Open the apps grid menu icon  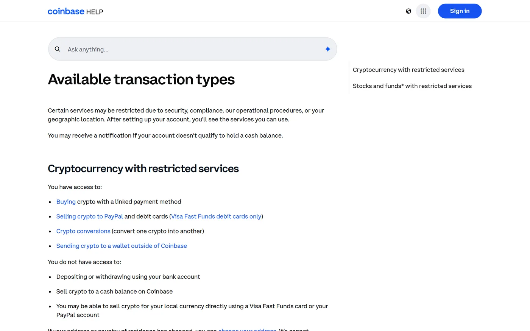[423, 11]
